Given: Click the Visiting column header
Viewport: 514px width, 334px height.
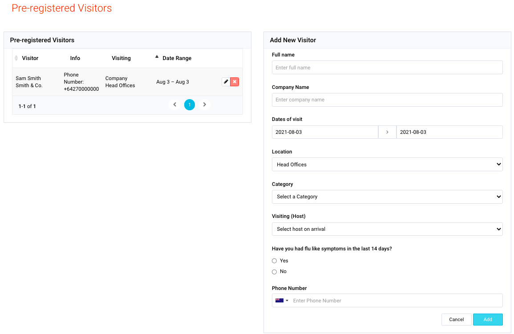Looking at the screenshot, I should (121, 58).
